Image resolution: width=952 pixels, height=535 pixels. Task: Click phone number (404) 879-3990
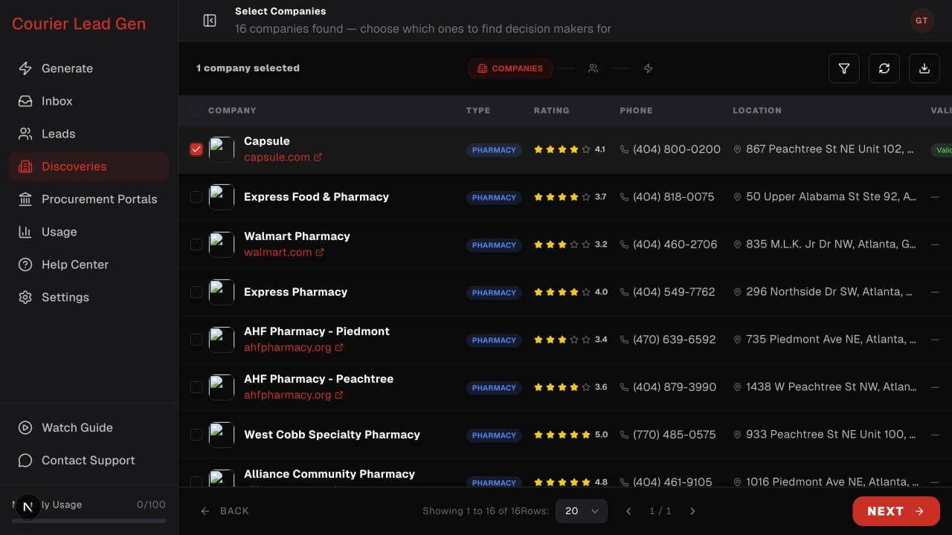point(675,387)
